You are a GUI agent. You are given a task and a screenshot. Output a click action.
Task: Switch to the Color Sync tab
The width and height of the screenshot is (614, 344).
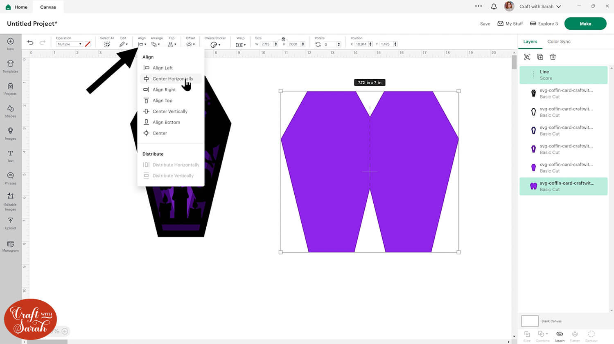(559, 42)
